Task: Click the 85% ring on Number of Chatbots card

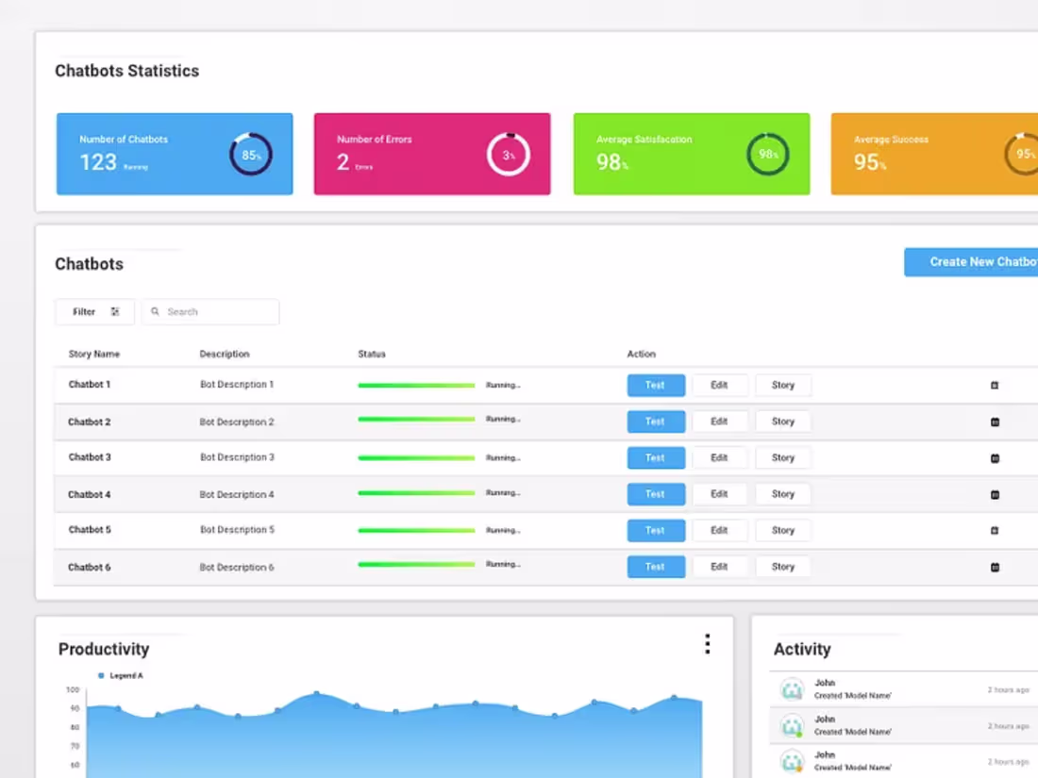Action: pyautogui.click(x=251, y=155)
